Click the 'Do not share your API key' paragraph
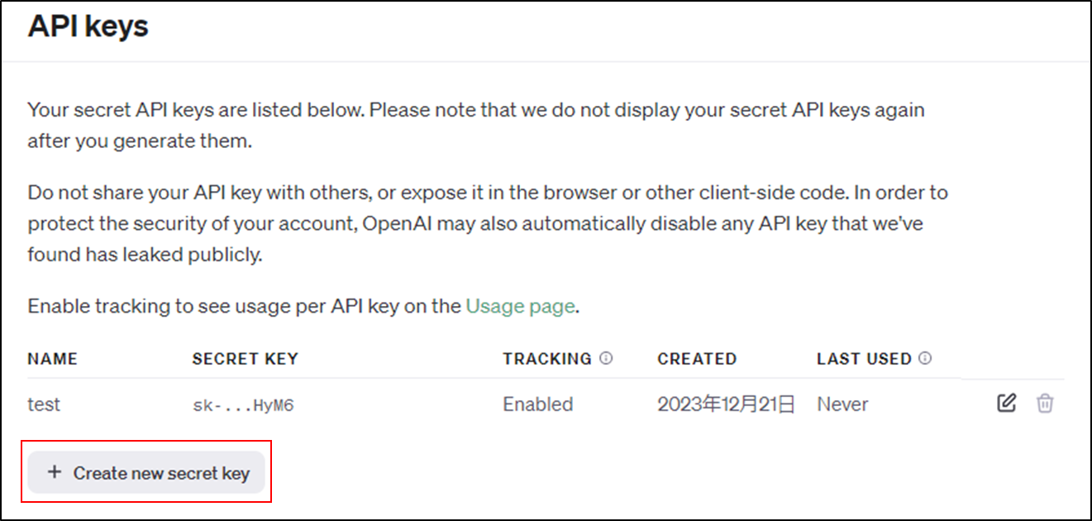The height and width of the screenshot is (521, 1092). (x=488, y=223)
